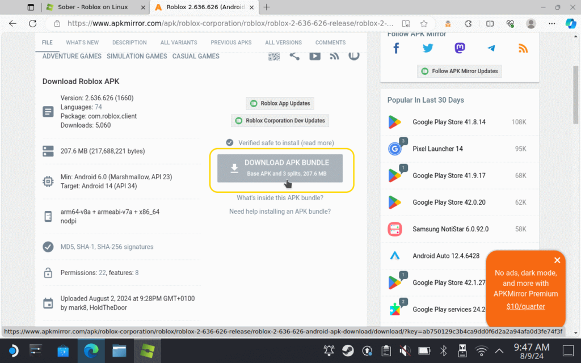Close the APKMirror Premium popup
This screenshot has height=363, width=581.
pyautogui.click(x=557, y=260)
